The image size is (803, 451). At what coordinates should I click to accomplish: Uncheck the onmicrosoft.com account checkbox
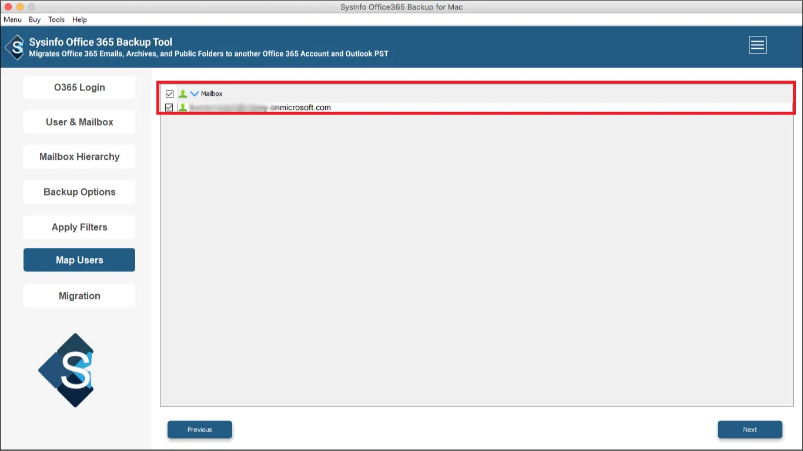pos(169,107)
